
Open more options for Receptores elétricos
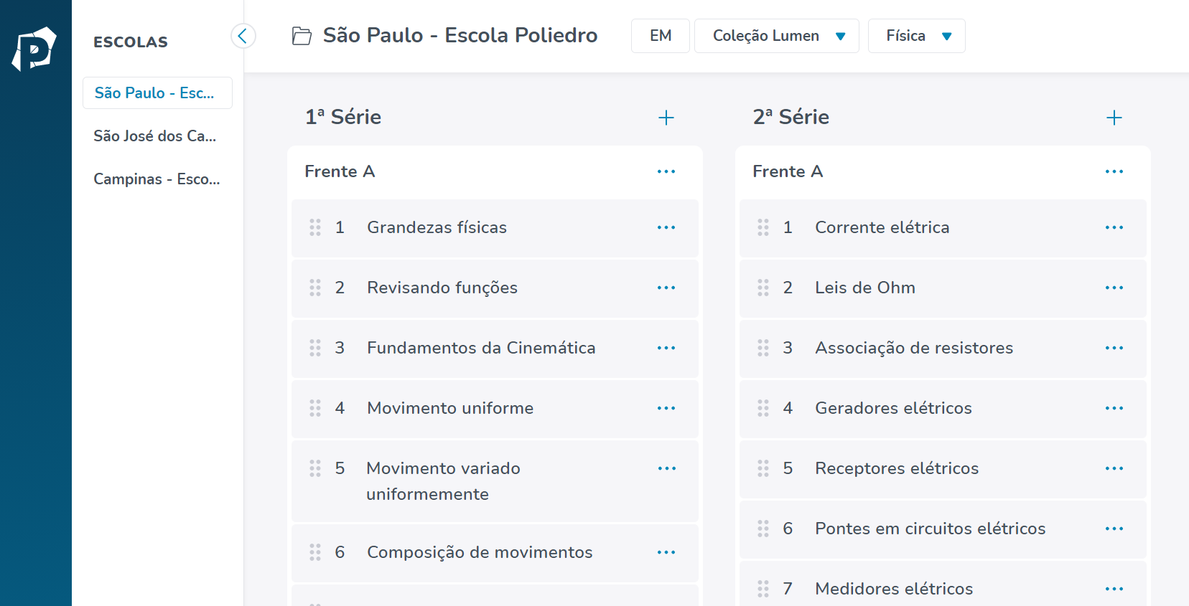coord(1114,468)
